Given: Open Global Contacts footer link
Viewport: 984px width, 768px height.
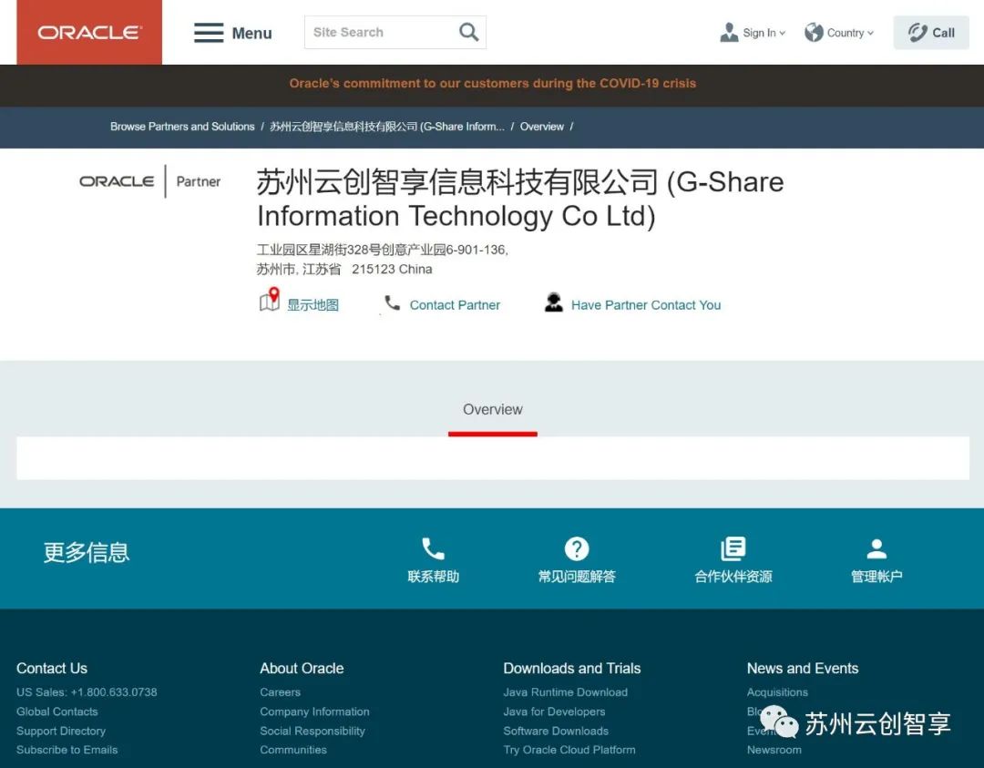Looking at the screenshot, I should (x=57, y=712).
